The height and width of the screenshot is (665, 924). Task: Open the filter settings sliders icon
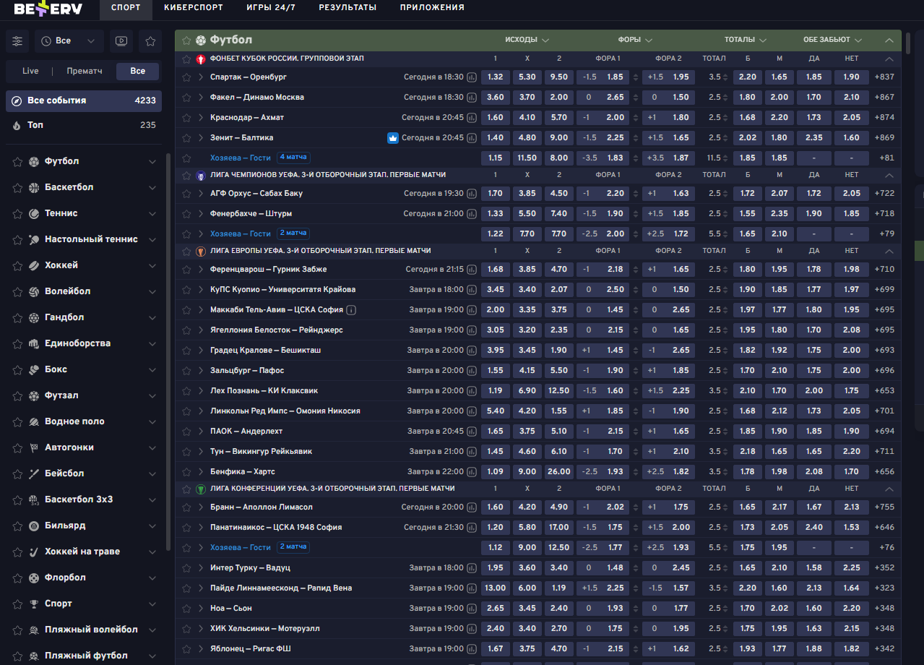coord(17,41)
